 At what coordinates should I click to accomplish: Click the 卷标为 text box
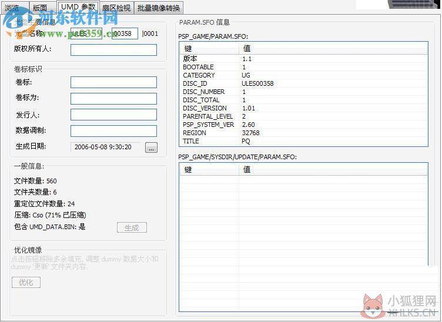(113, 99)
